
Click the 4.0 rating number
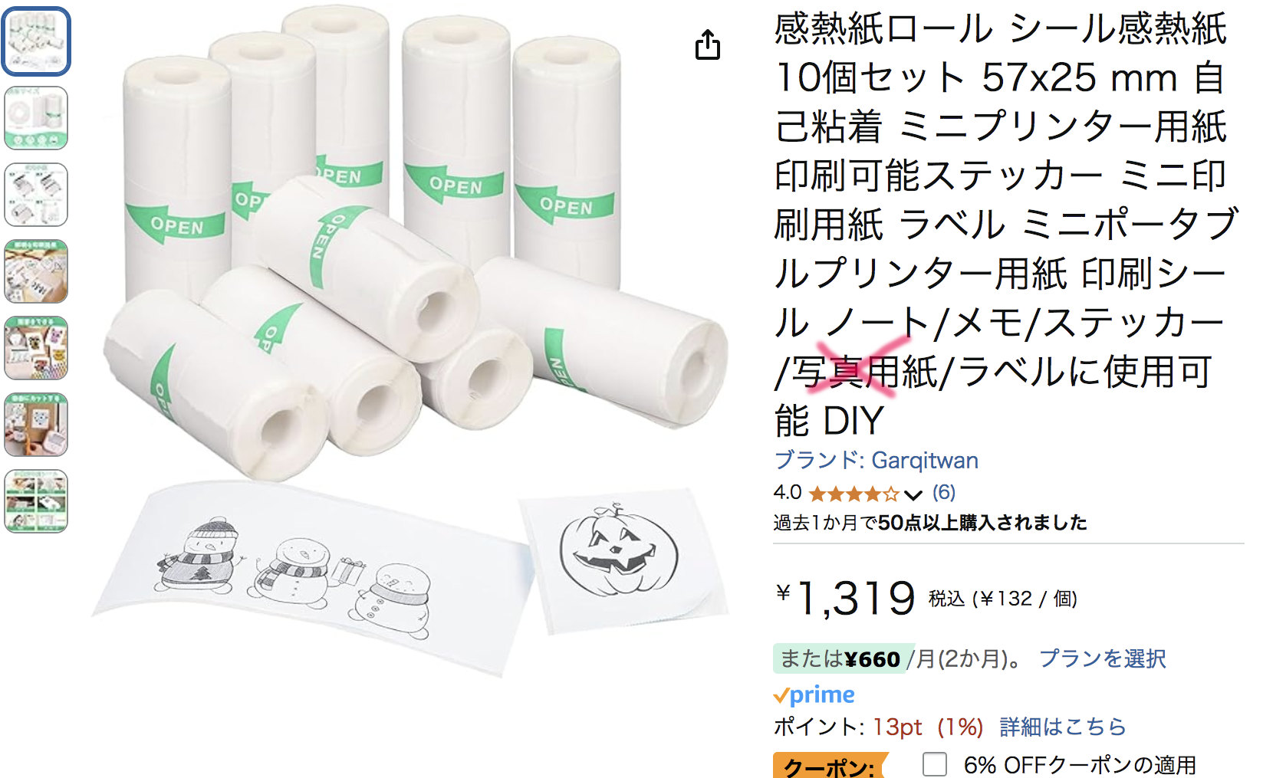coord(788,492)
